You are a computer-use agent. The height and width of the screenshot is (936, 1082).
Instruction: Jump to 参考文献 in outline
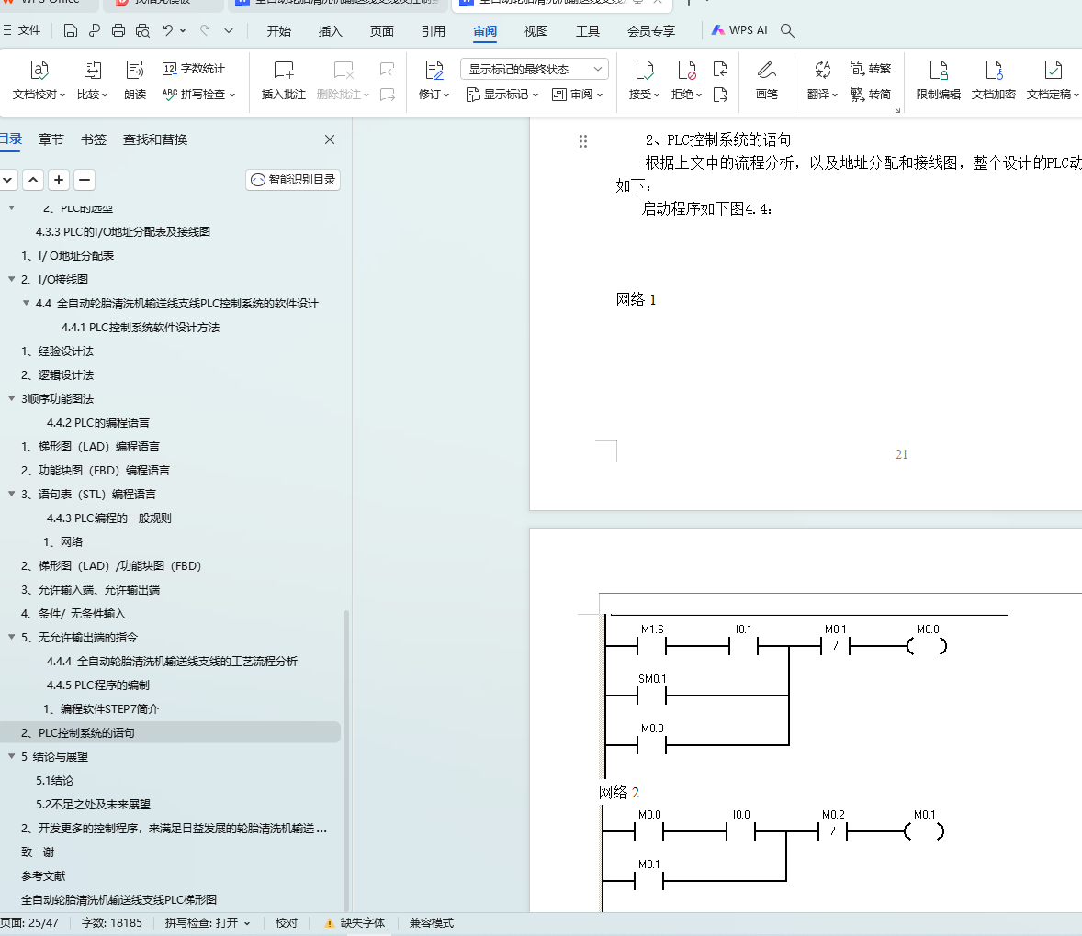(43, 876)
